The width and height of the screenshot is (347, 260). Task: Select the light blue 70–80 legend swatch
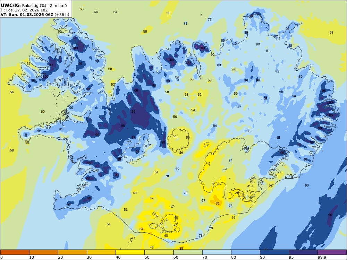click(x=217, y=252)
